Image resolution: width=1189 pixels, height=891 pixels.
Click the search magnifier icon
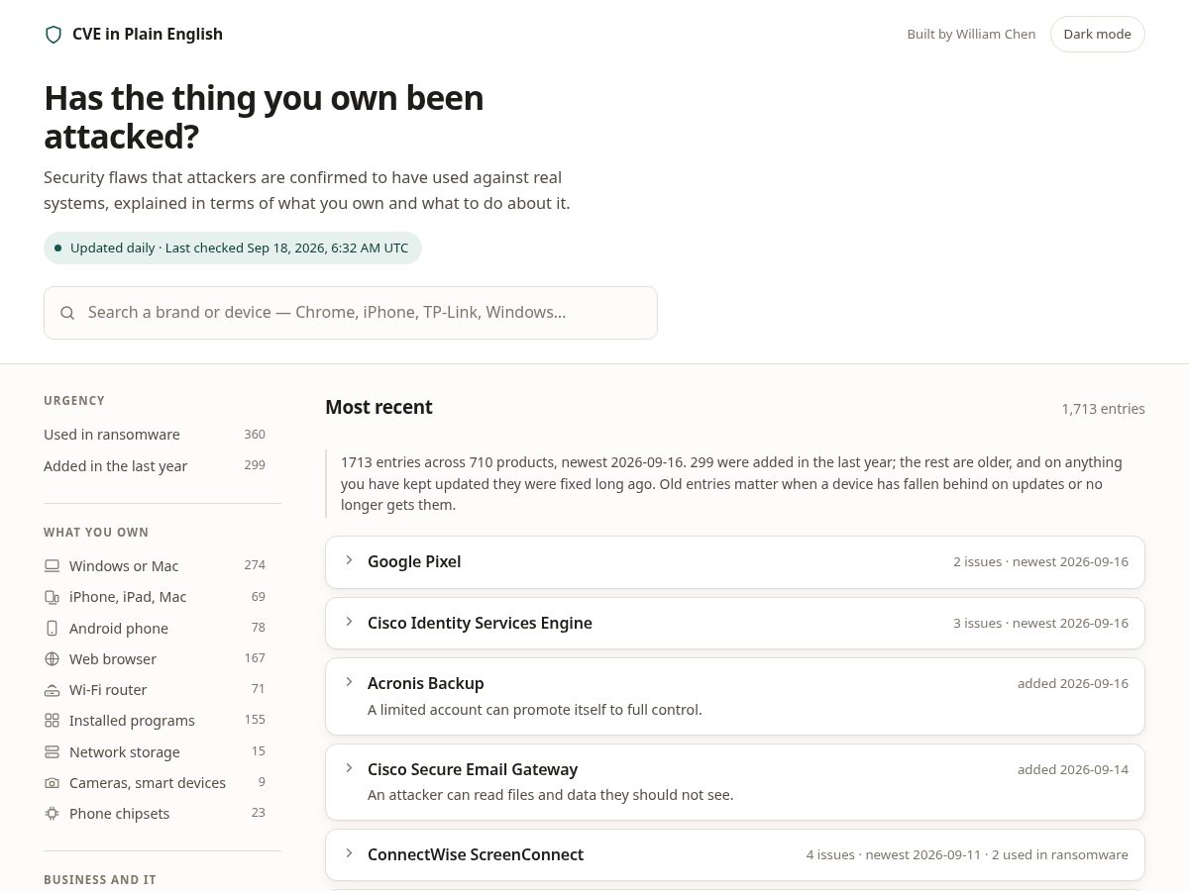pyautogui.click(x=67, y=313)
